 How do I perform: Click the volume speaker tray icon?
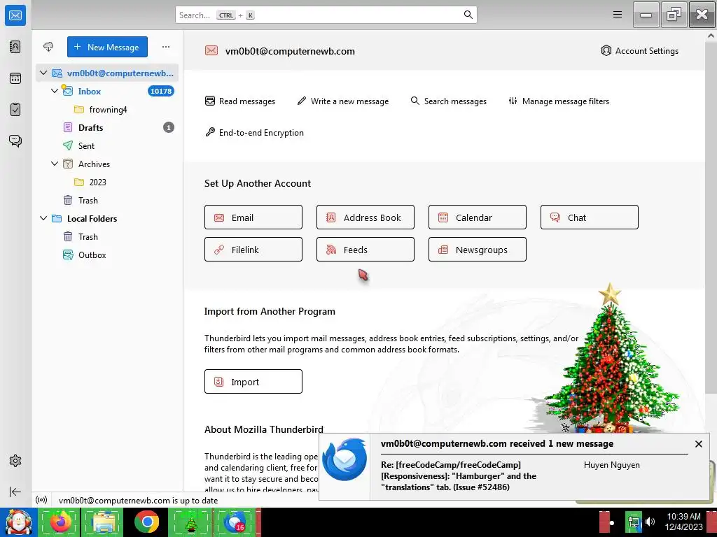tap(650, 522)
